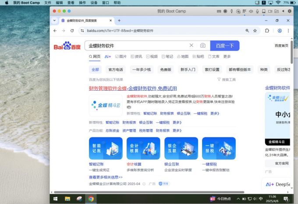The width and height of the screenshot is (298, 204).
Task: Click the site info icon in address bar
Action: [x=82, y=31]
